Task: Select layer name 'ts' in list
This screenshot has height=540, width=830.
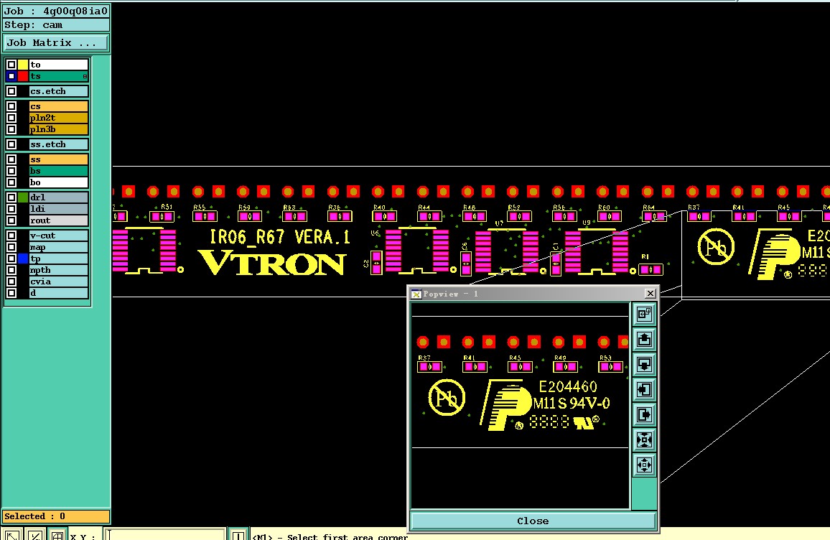Action: (58, 76)
